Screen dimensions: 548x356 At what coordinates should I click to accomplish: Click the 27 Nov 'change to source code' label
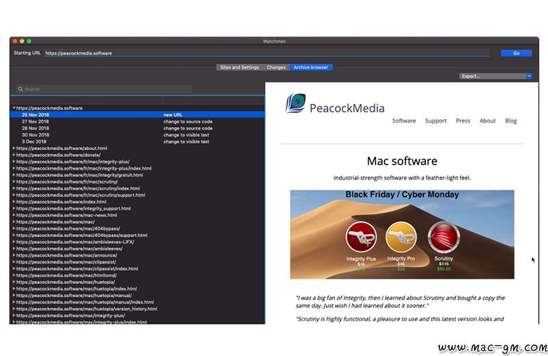tap(188, 122)
